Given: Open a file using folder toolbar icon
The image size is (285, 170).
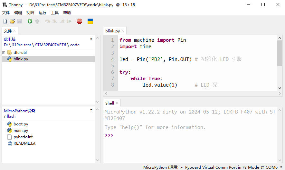Looking at the screenshot, I should pos(12,21).
